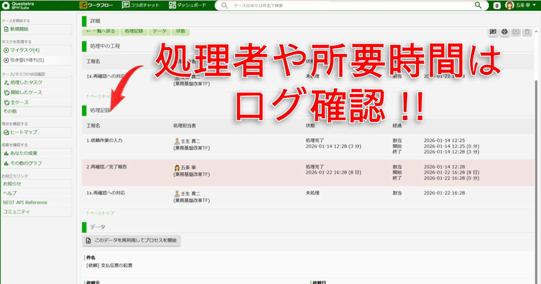Click このデータを再利用してプロセスを開始 button

(x=131, y=241)
